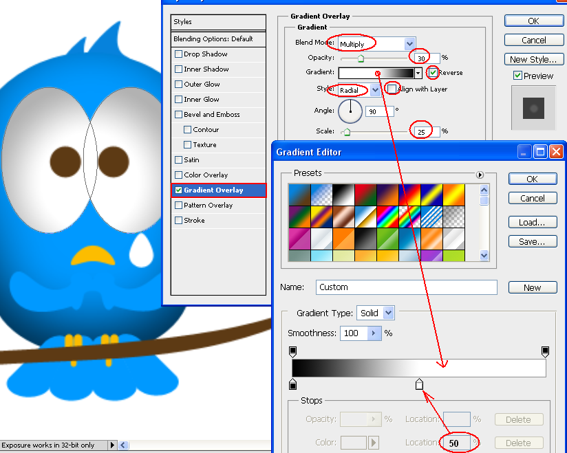Viewport: 567px width, 453px height.
Task: Toggle the Reverse checkbox
Action: 434,72
